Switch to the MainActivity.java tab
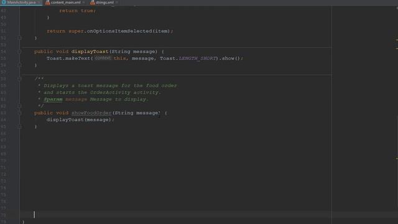 (22, 2)
